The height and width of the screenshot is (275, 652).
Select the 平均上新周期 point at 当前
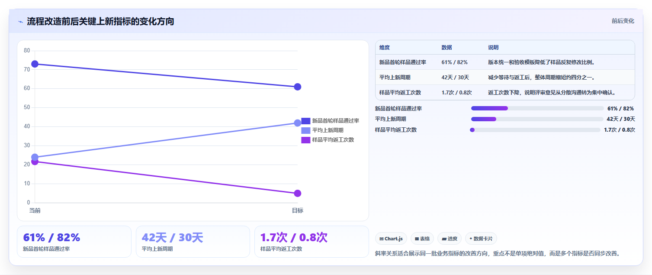pyautogui.click(x=35, y=157)
